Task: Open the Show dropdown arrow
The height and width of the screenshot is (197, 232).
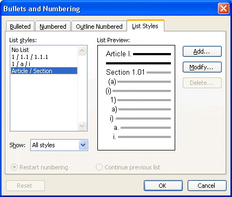Action: [83, 145]
